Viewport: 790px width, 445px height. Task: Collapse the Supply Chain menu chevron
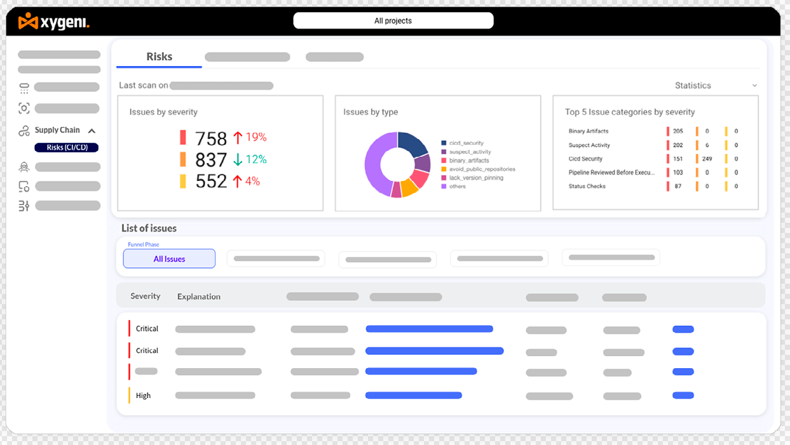click(92, 131)
